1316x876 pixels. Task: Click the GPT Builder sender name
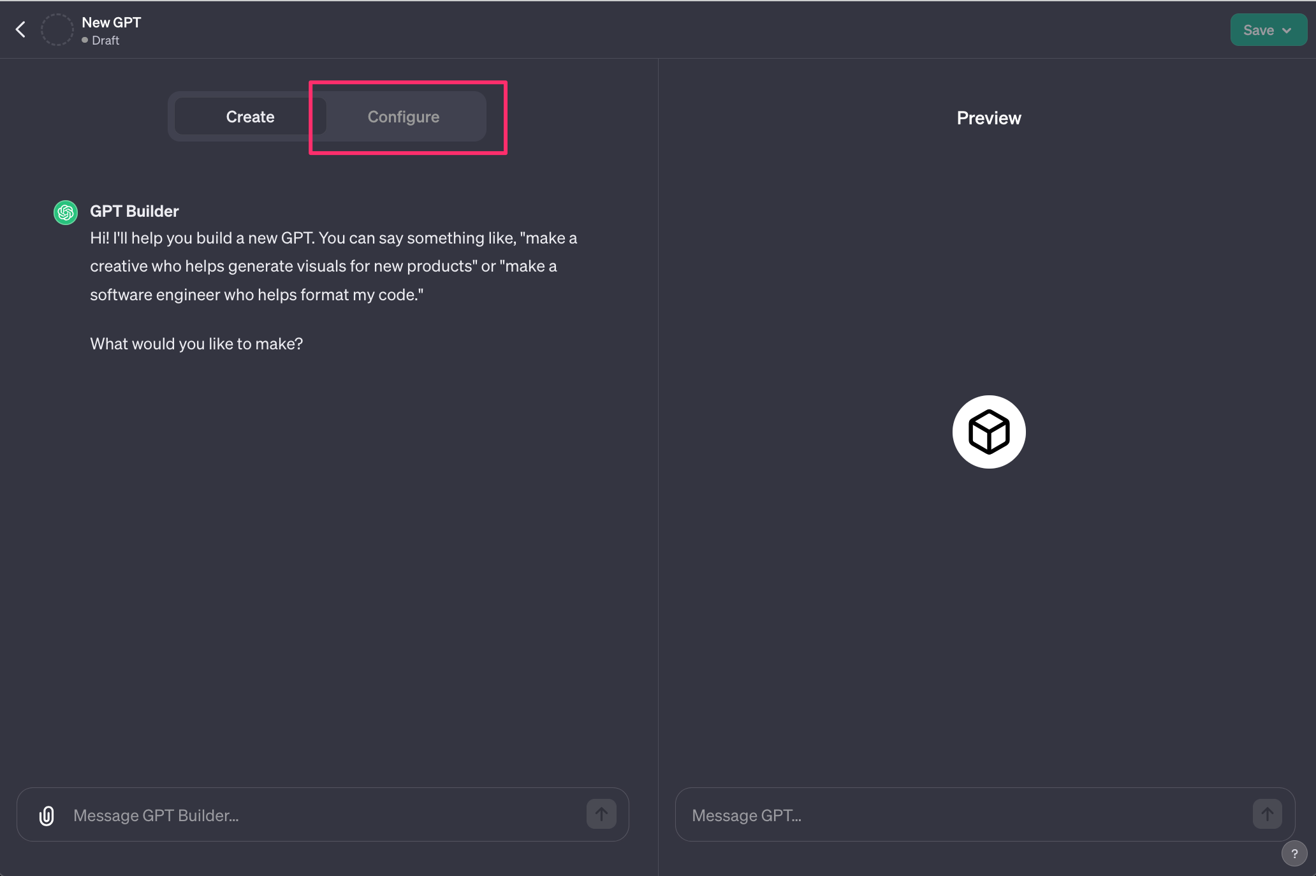pyautogui.click(x=135, y=211)
